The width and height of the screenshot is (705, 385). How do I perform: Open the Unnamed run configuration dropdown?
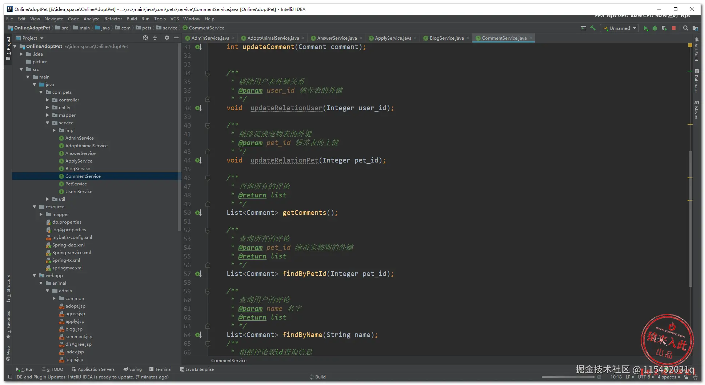(620, 28)
